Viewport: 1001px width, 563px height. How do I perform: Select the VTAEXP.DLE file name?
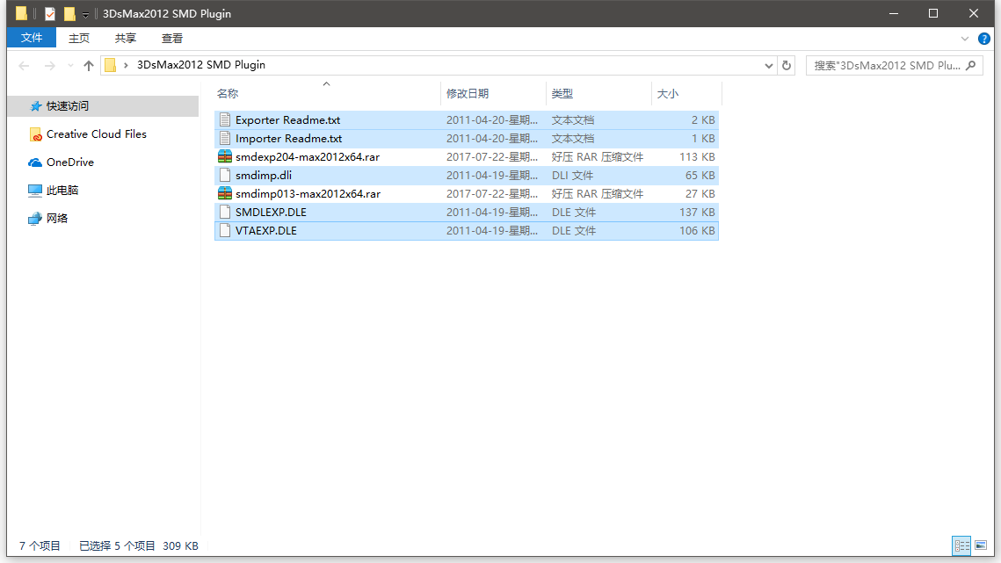click(265, 231)
